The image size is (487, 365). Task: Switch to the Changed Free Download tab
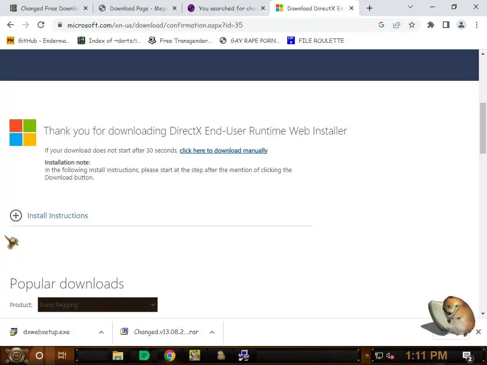tap(49, 9)
